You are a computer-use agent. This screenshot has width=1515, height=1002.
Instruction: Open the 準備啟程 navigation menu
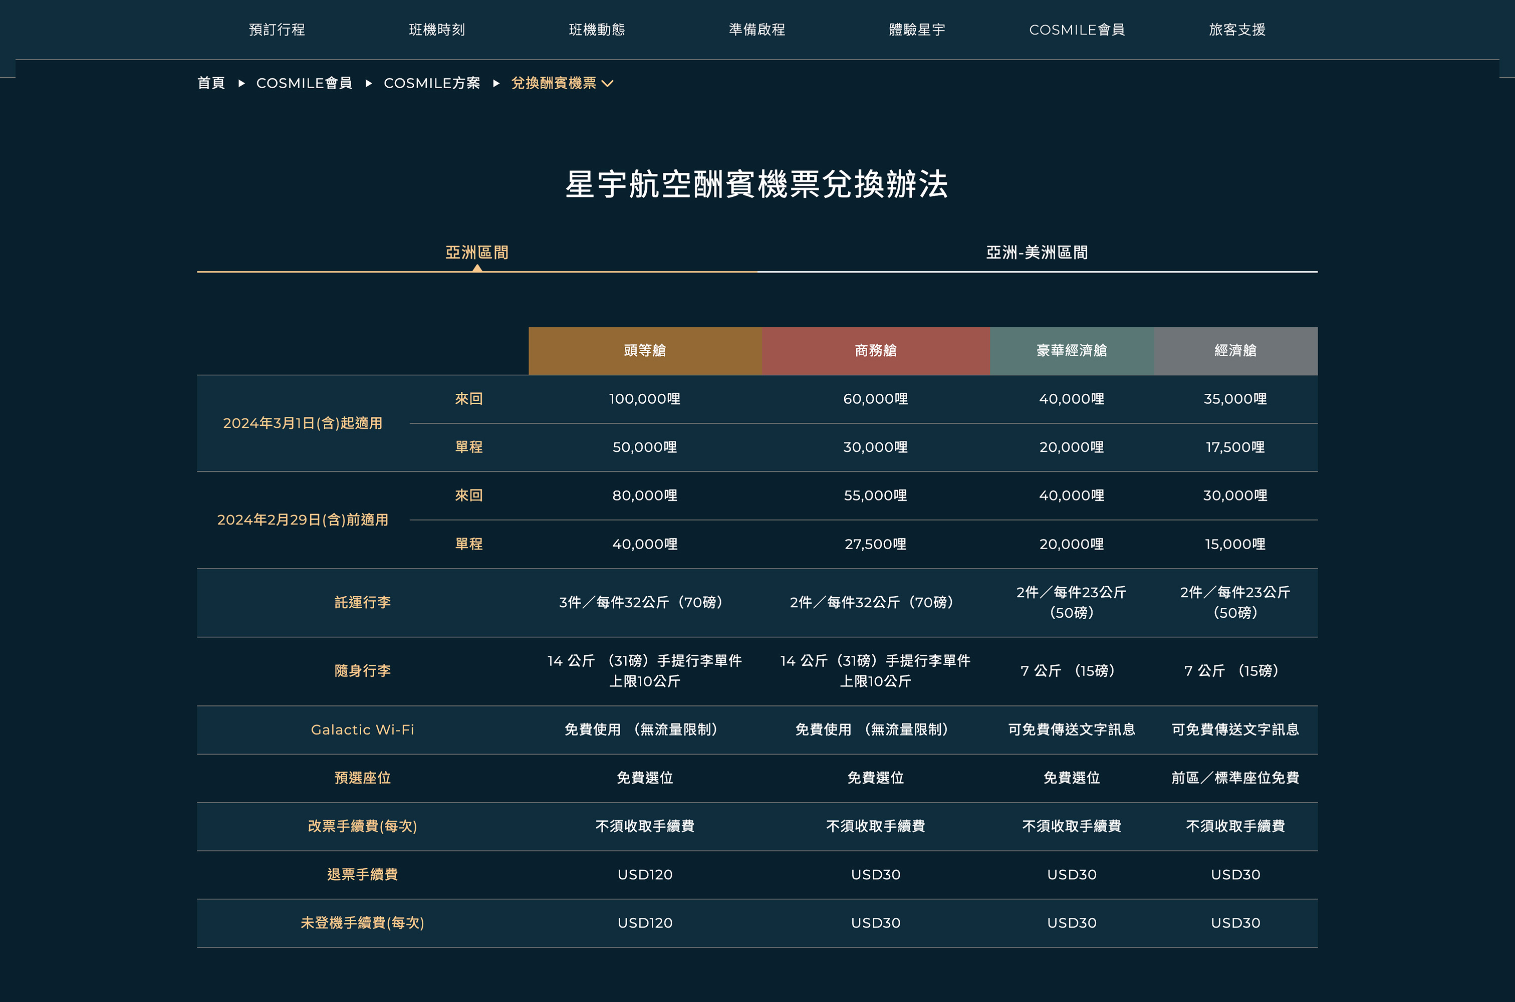pyautogui.click(x=757, y=30)
